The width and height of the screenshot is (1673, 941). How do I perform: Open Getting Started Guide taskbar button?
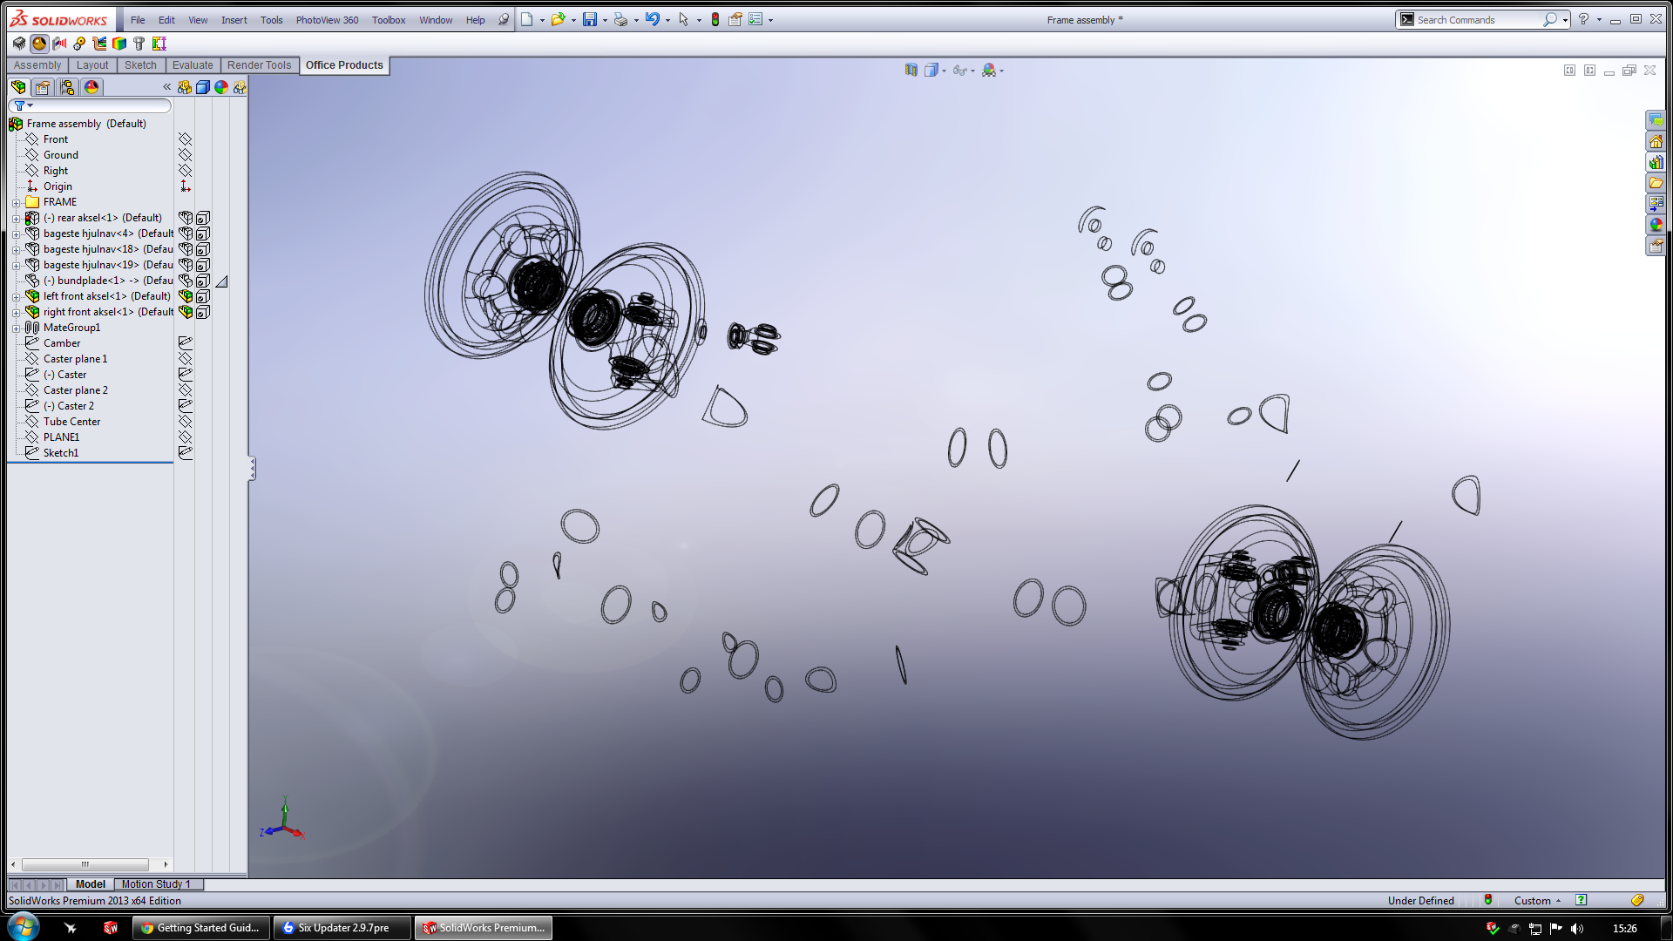point(200,928)
